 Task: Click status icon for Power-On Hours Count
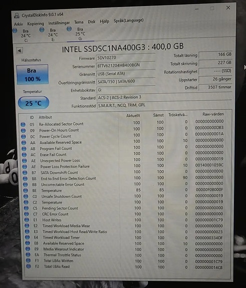click(24, 131)
